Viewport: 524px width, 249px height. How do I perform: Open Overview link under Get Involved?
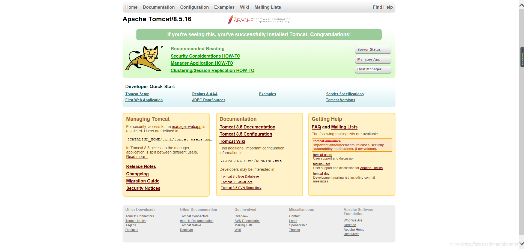pos(241,216)
